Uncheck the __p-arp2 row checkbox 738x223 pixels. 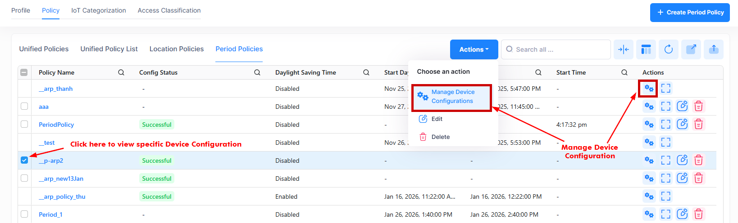point(24,161)
